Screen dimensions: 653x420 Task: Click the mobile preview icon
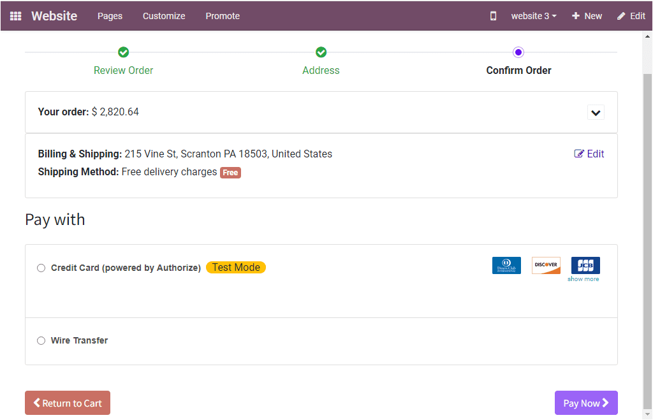[x=492, y=15]
